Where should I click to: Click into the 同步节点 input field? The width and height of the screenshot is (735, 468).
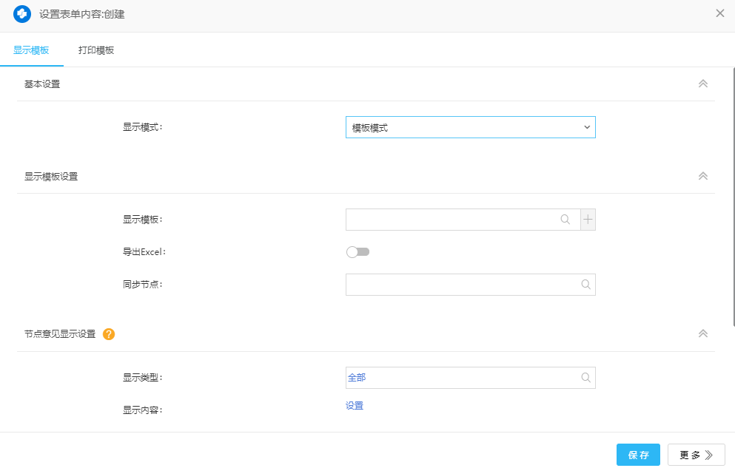click(x=459, y=285)
